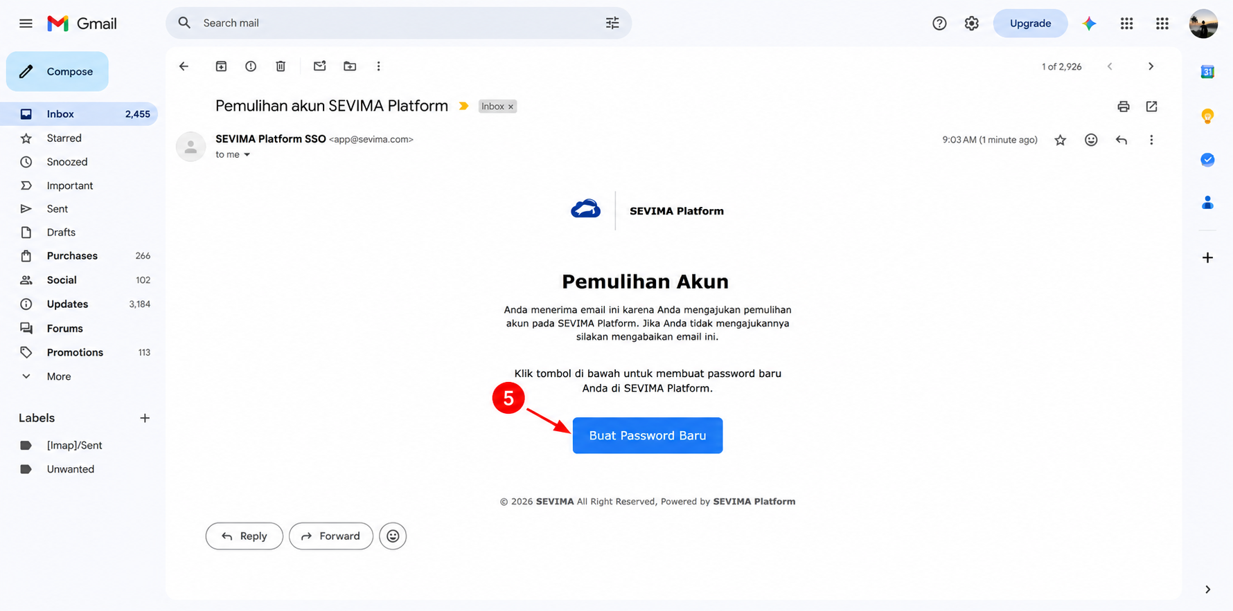Screen dimensions: 1233x611
Task: Open Google Keep side panel
Action: [1207, 116]
